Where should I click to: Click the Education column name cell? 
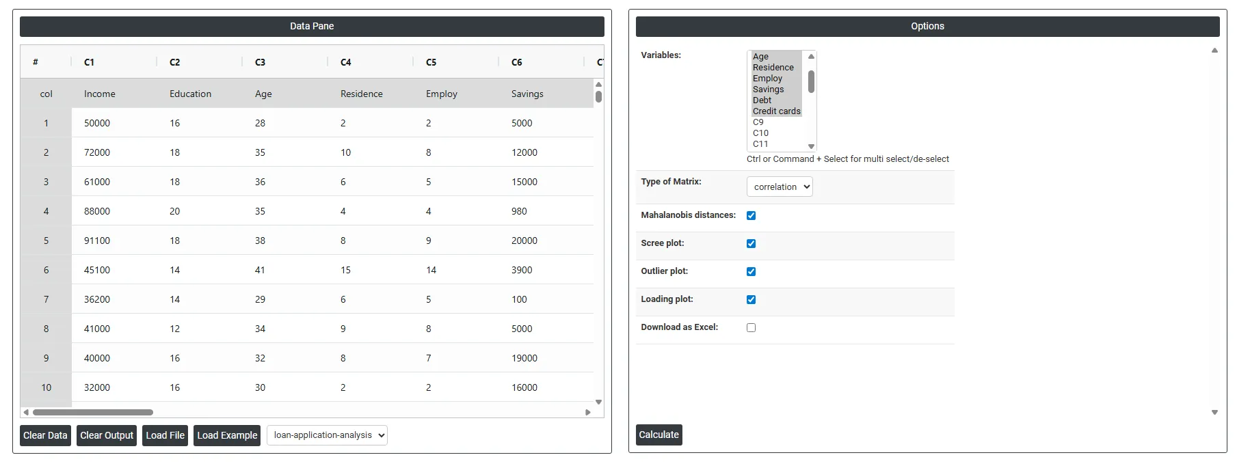pos(200,94)
